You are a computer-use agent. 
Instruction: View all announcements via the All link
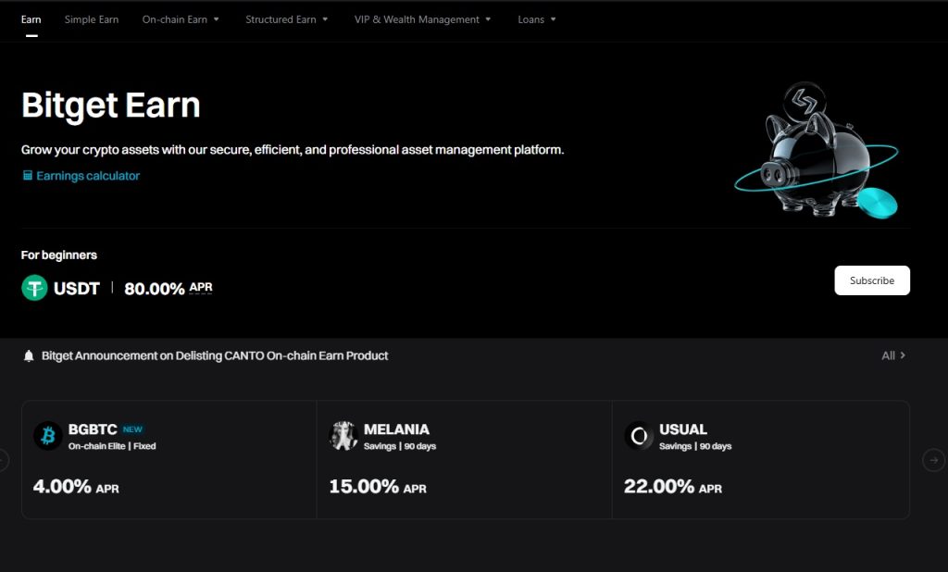891,354
